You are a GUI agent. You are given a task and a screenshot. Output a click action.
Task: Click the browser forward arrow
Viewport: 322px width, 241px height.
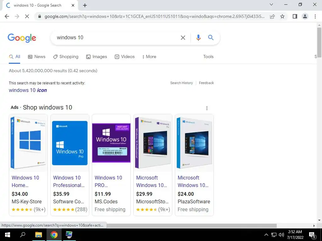click(x=17, y=16)
